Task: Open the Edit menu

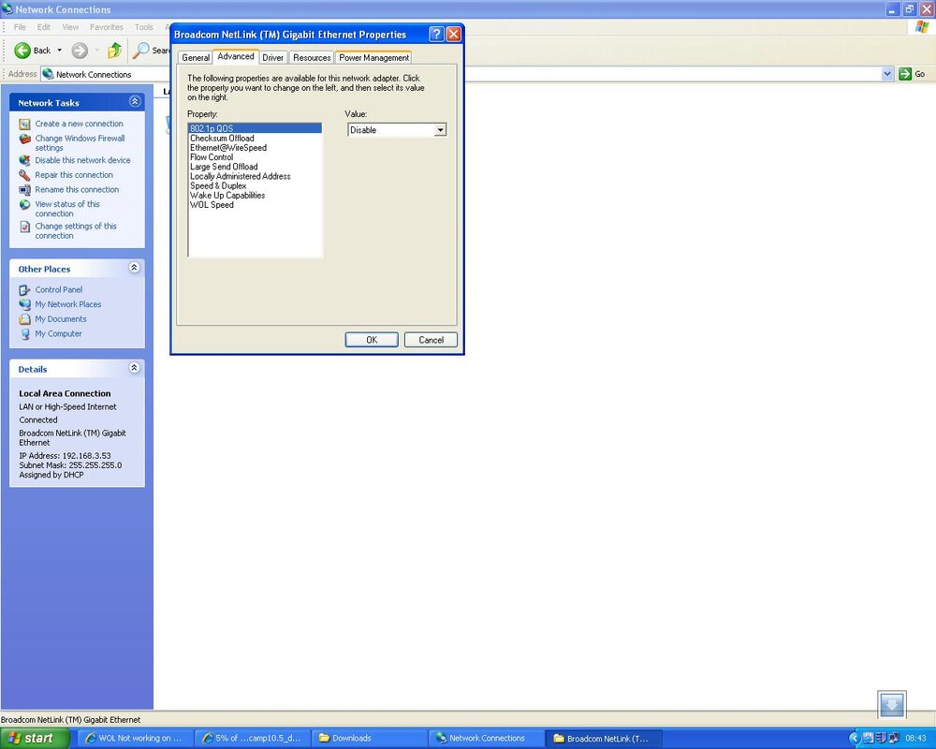Action: 44,27
